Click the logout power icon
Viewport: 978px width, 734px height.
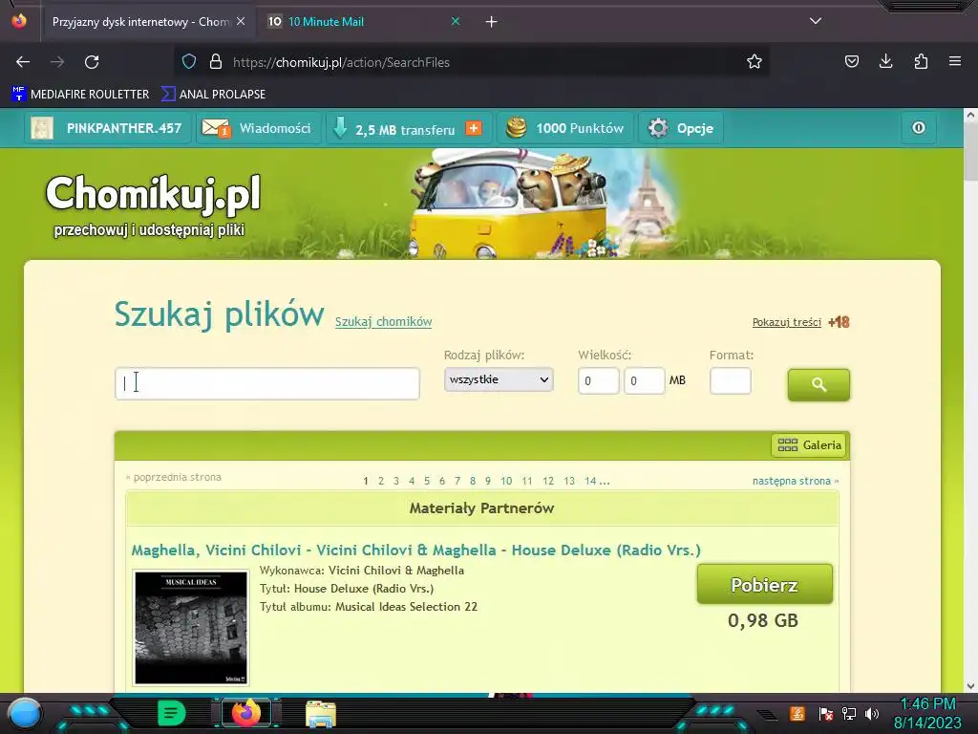coord(919,128)
